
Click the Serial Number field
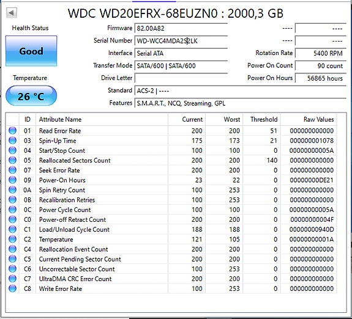click(x=181, y=41)
